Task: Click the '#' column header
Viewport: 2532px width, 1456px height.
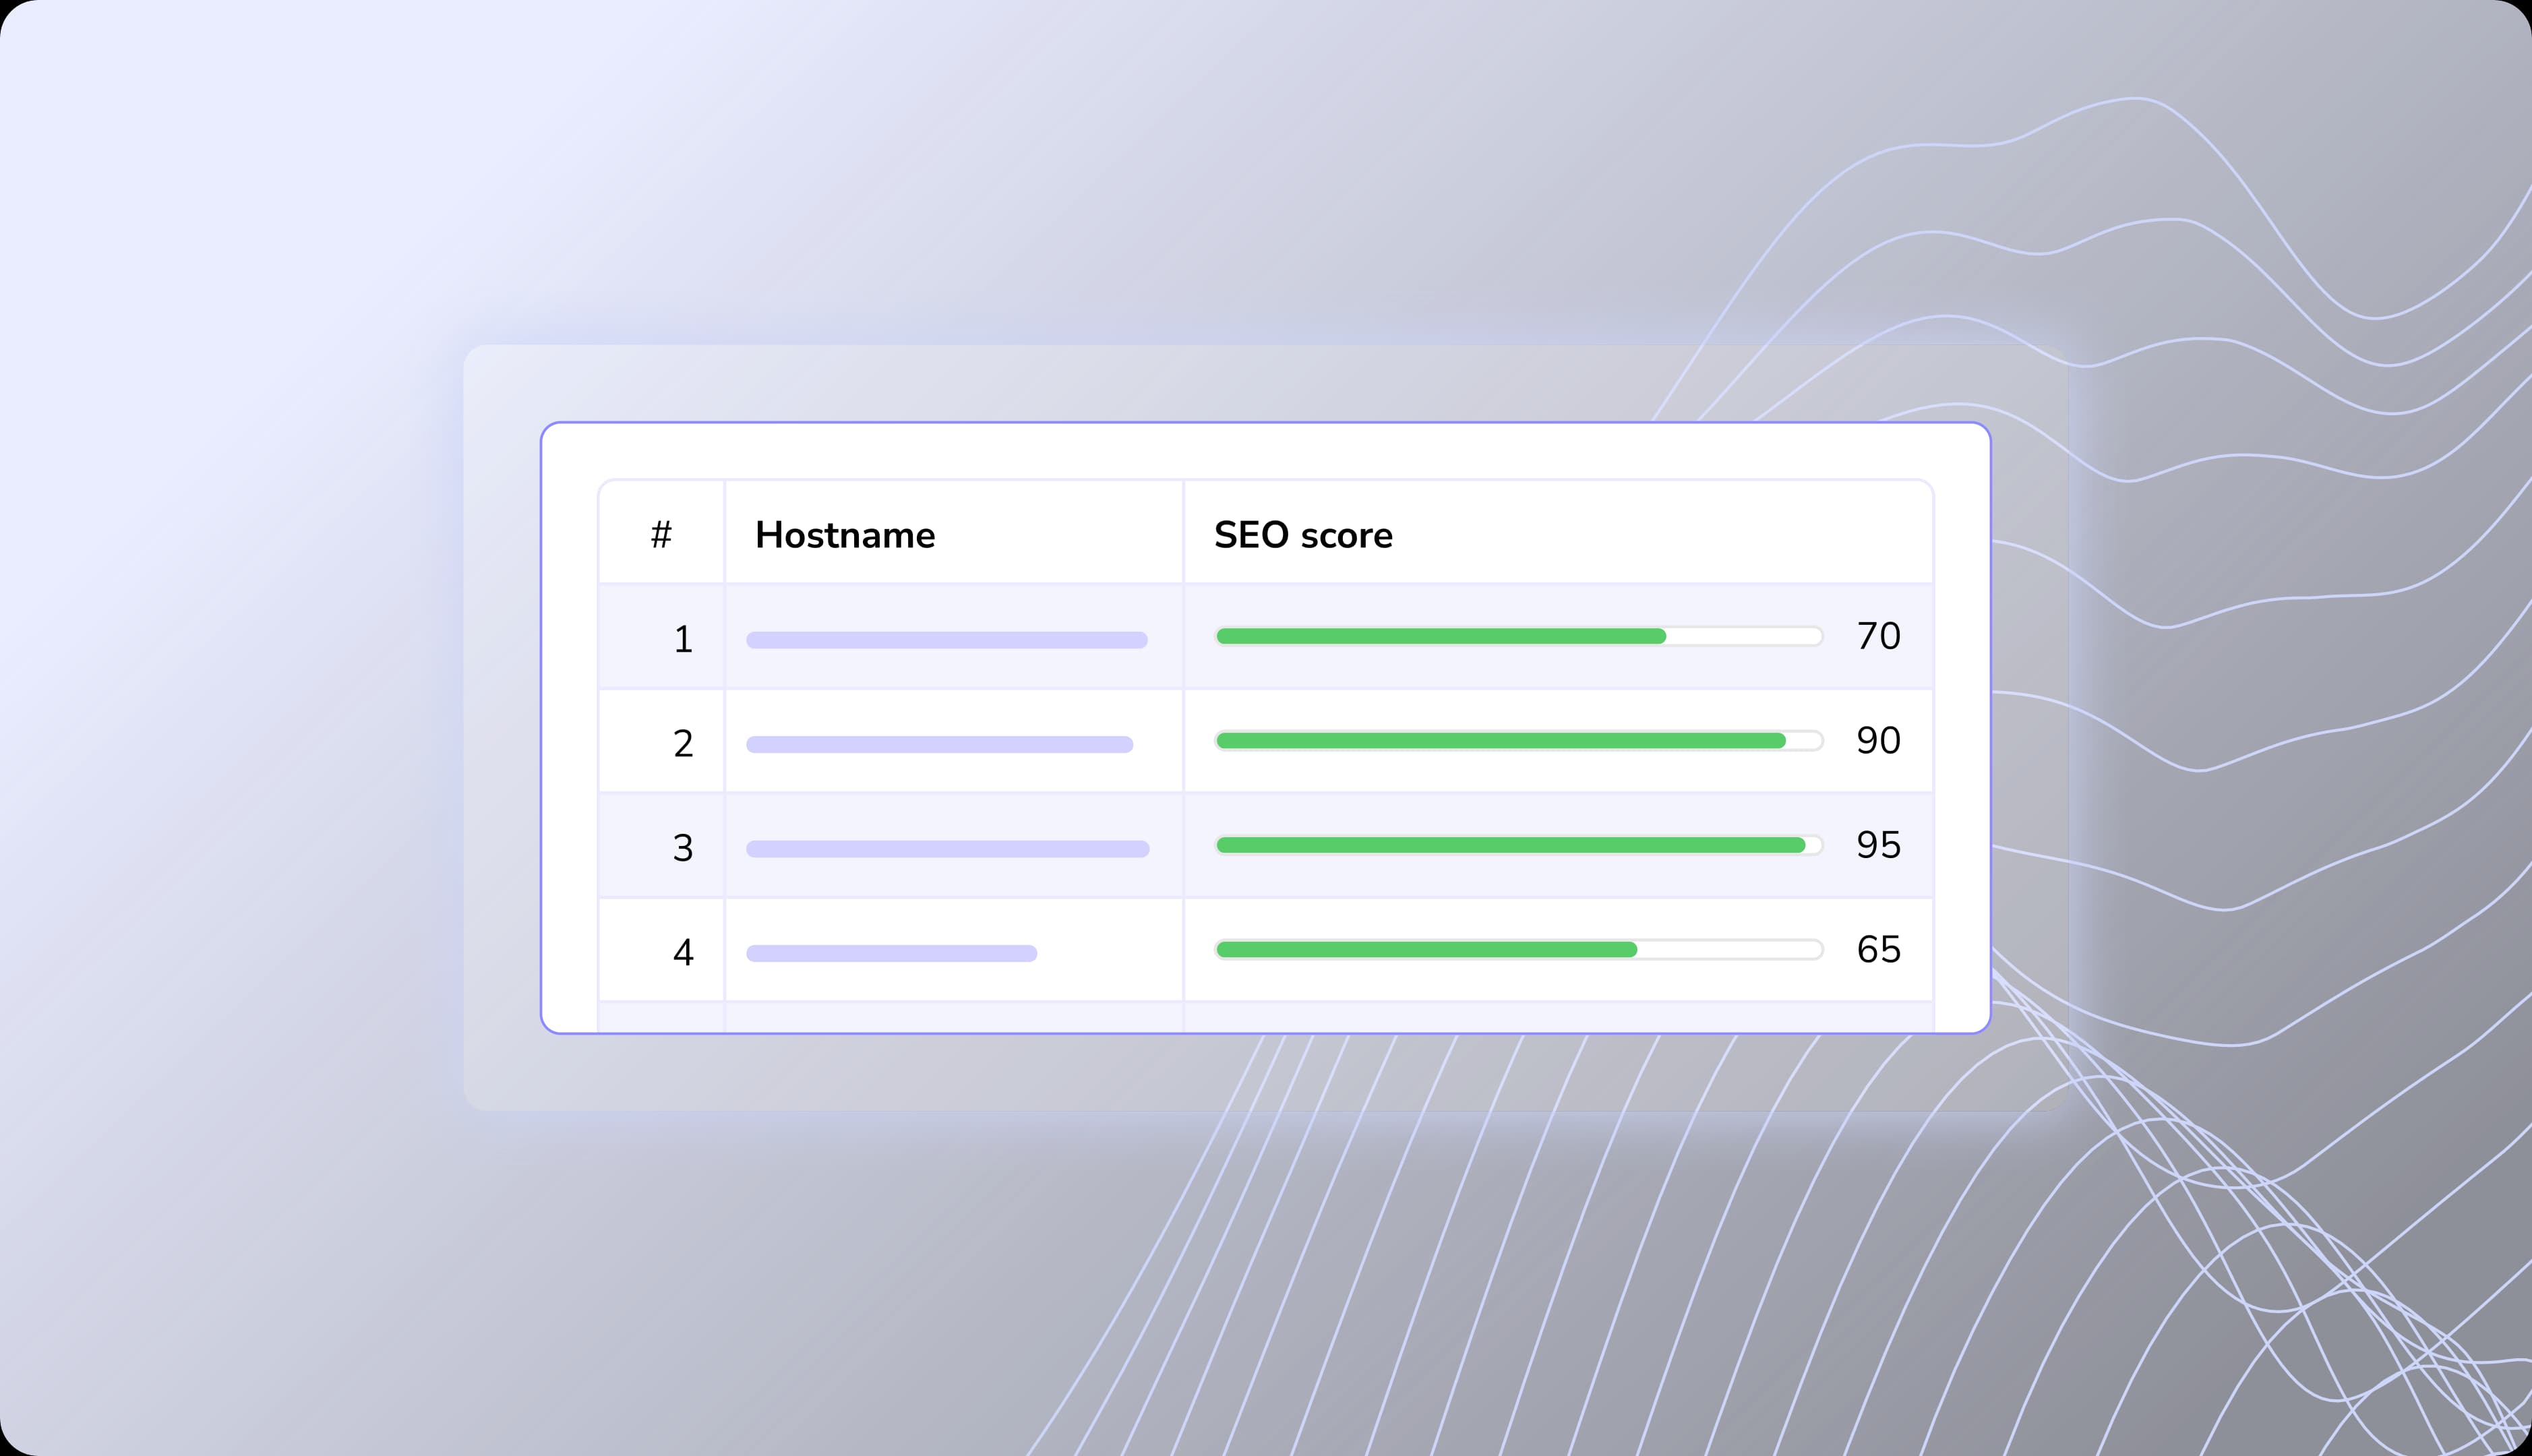Action: pyautogui.click(x=661, y=534)
